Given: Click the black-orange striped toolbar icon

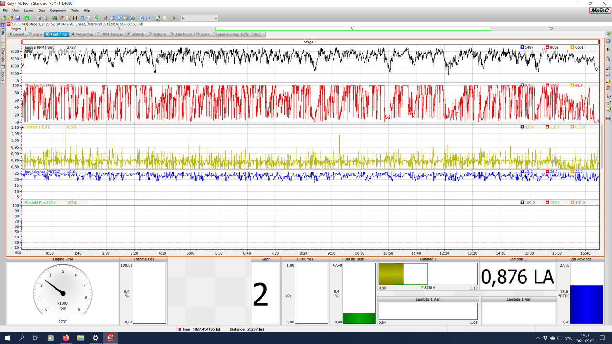Looking at the screenshot, I should 75,18.
